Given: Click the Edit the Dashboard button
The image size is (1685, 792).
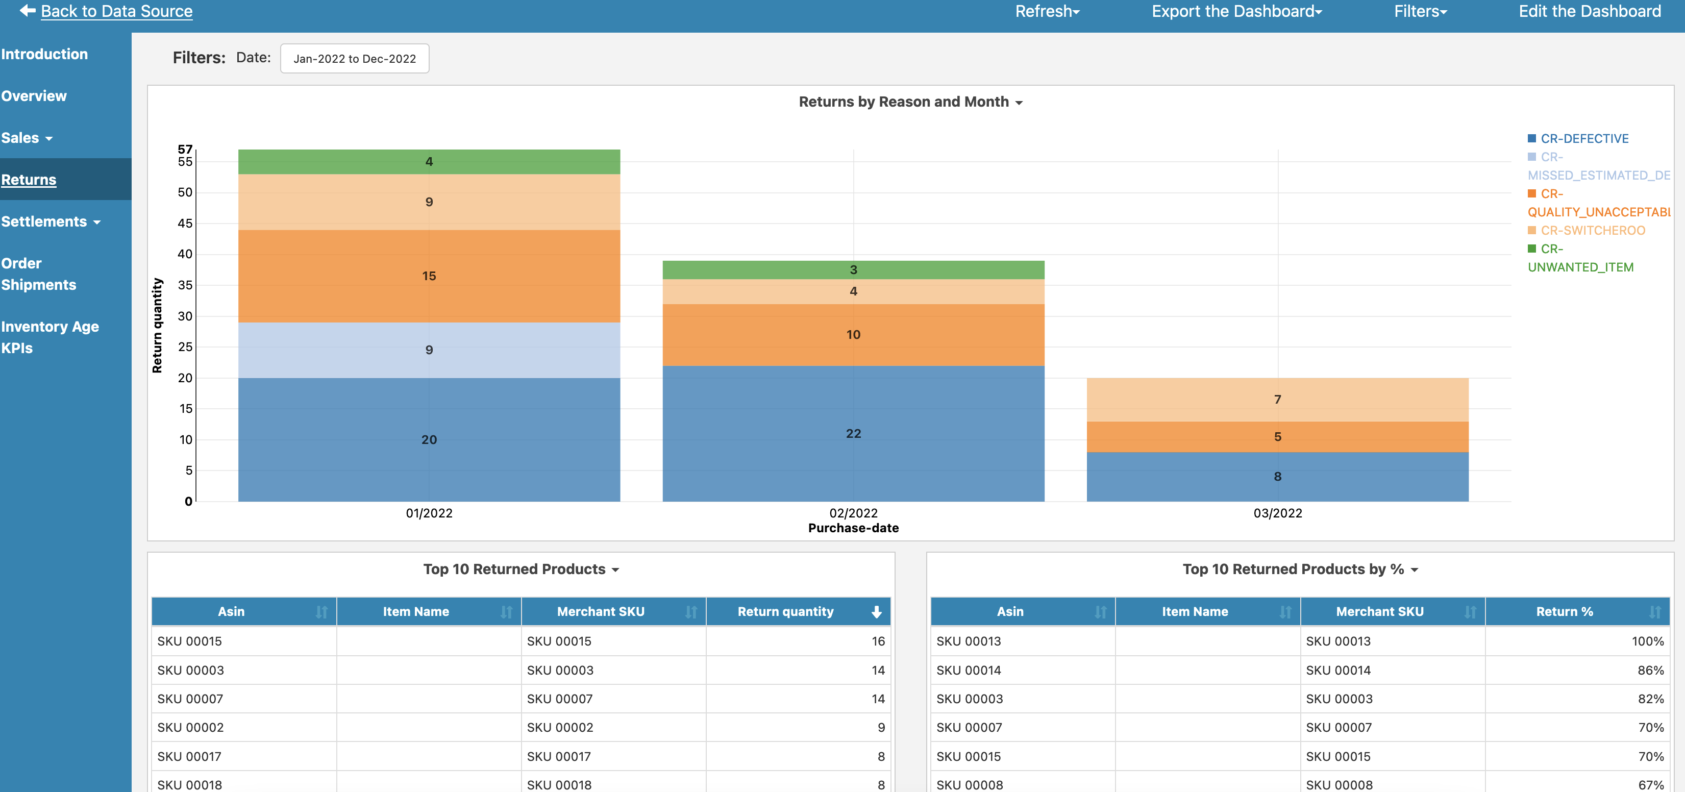Looking at the screenshot, I should 1590,11.
